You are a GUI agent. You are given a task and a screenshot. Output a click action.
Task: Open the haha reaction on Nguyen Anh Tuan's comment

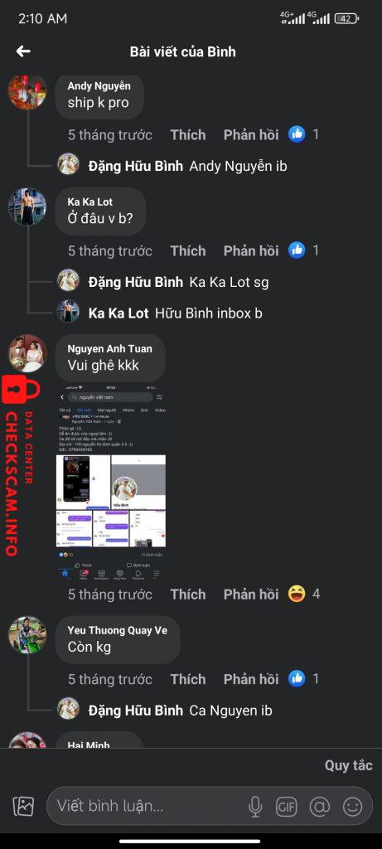(x=297, y=594)
